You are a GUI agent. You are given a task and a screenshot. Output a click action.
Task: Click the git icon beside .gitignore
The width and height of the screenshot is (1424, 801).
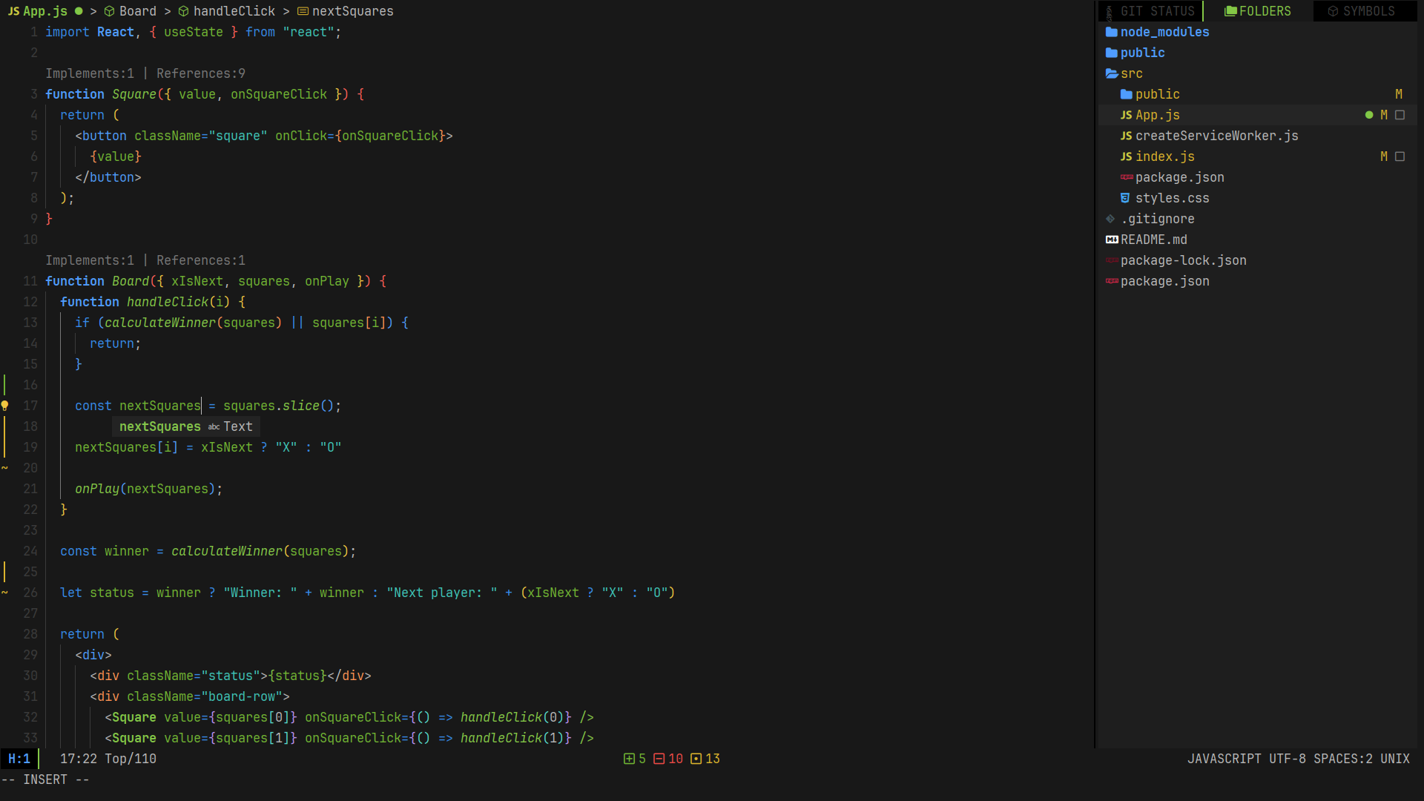[x=1110, y=219]
